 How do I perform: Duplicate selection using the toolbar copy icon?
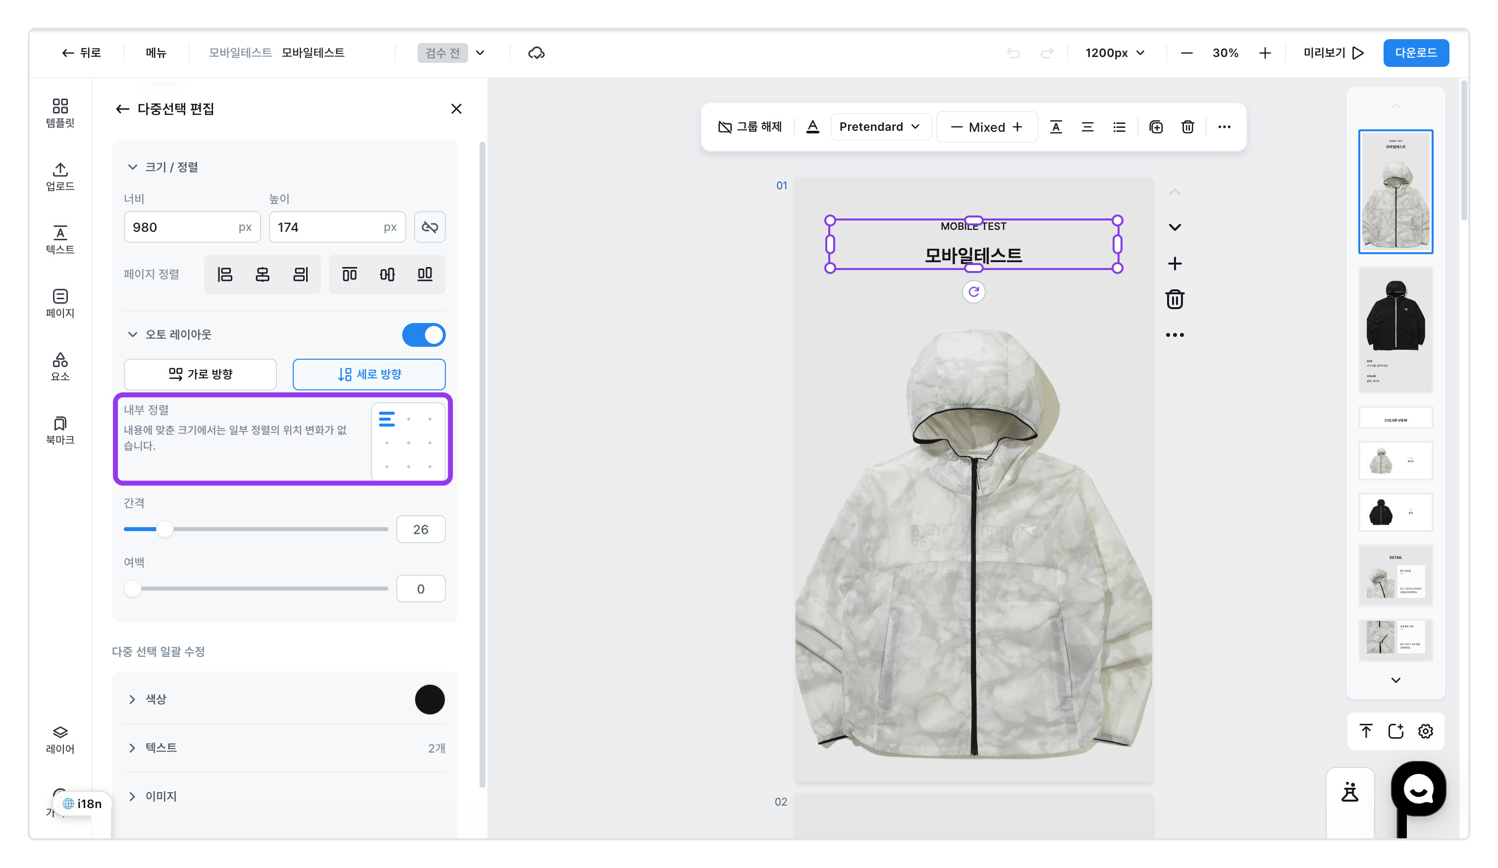[1156, 127]
